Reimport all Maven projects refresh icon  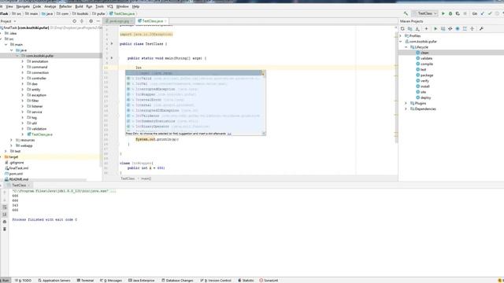click(x=402, y=29)
